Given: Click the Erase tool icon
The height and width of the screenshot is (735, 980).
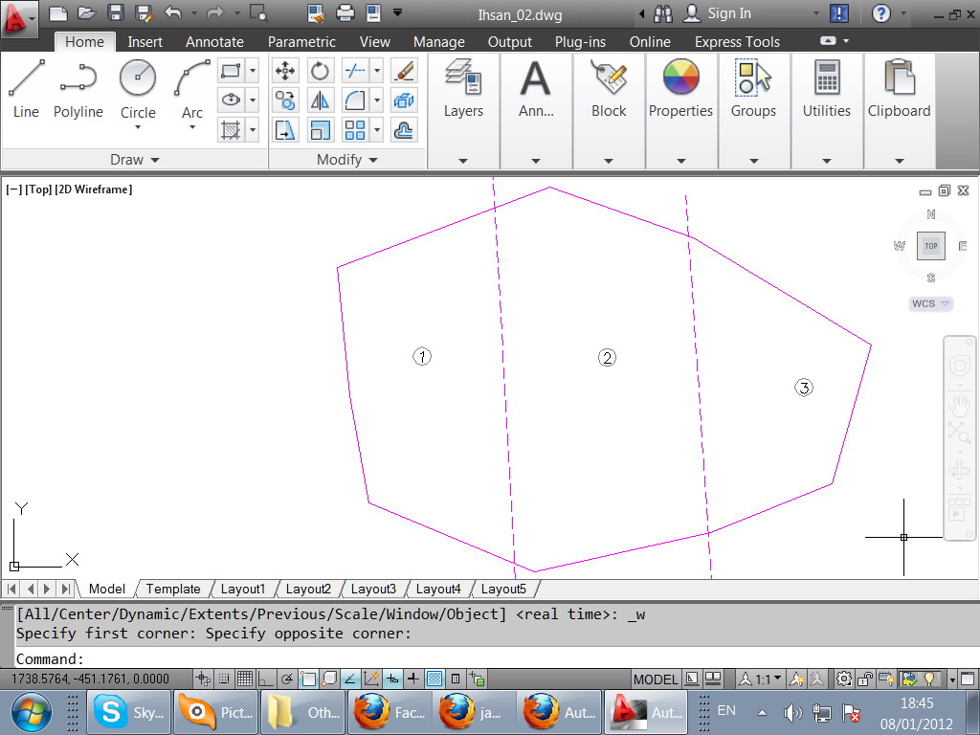Looking at the screenshot, I should 404,71.
